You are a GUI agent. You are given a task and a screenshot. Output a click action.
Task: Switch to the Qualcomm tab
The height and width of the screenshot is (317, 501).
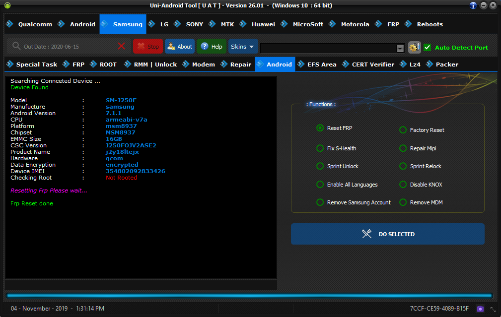point(30,24)
